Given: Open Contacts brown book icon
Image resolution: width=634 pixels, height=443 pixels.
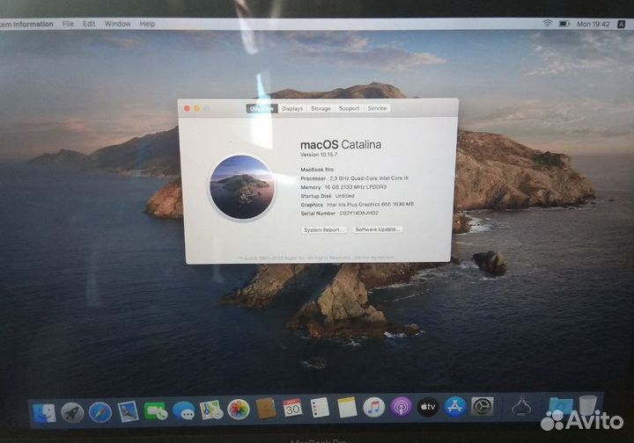Looking at the screenshot, I should click(266, 409).
